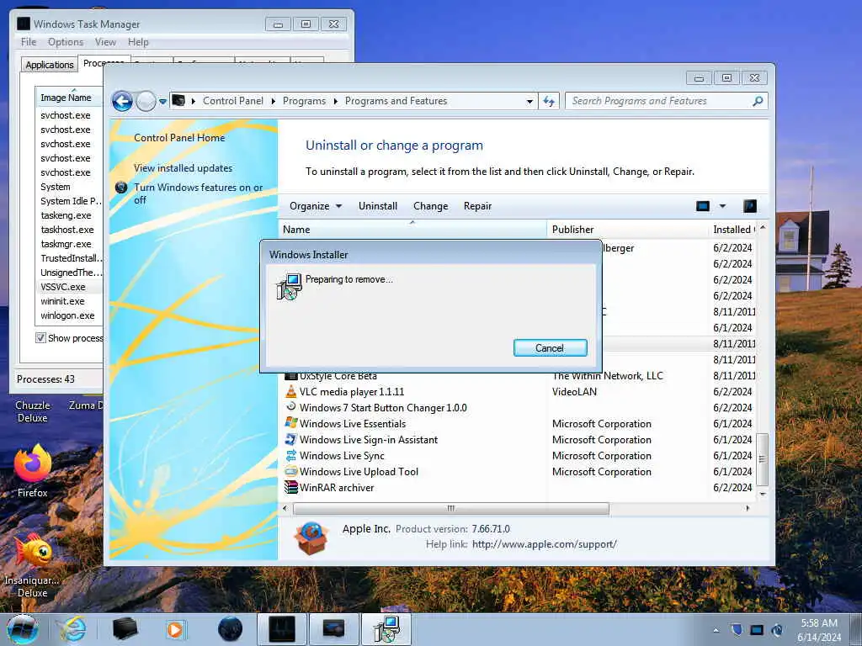Click the horizontal scrollbar thumb in program list
Image resolution: width=862 pixels, height=646 pixels.
coord(451,508)
